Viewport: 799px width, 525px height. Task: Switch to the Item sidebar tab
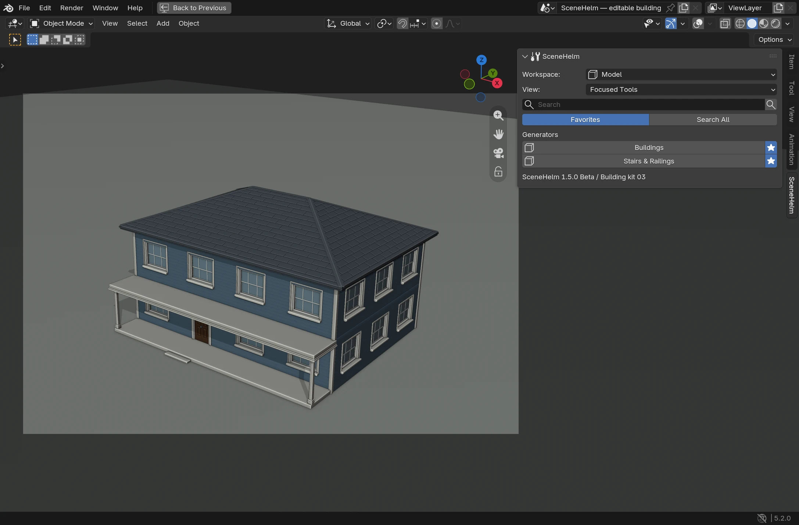(x=791, y=62)
